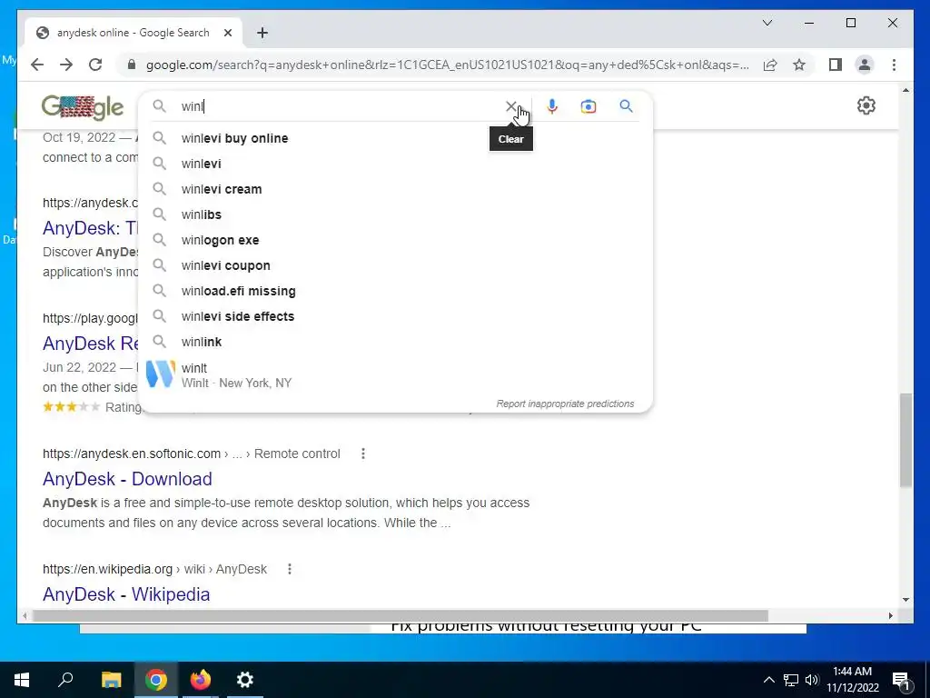The height and width of the screenshot is (698, 930).
Task: View site information padlock icon
Action: pos(132,65)
